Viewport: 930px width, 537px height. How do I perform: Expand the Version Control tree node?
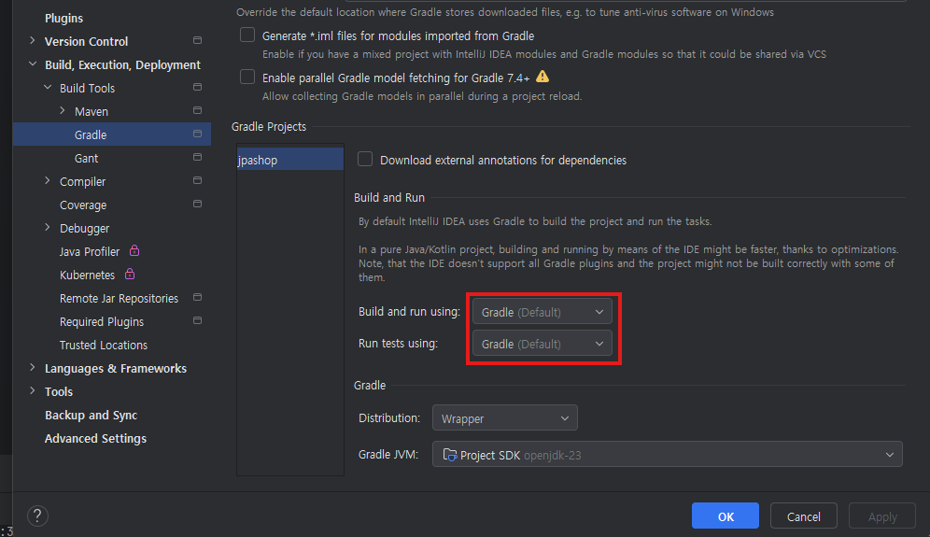point(32,40)
